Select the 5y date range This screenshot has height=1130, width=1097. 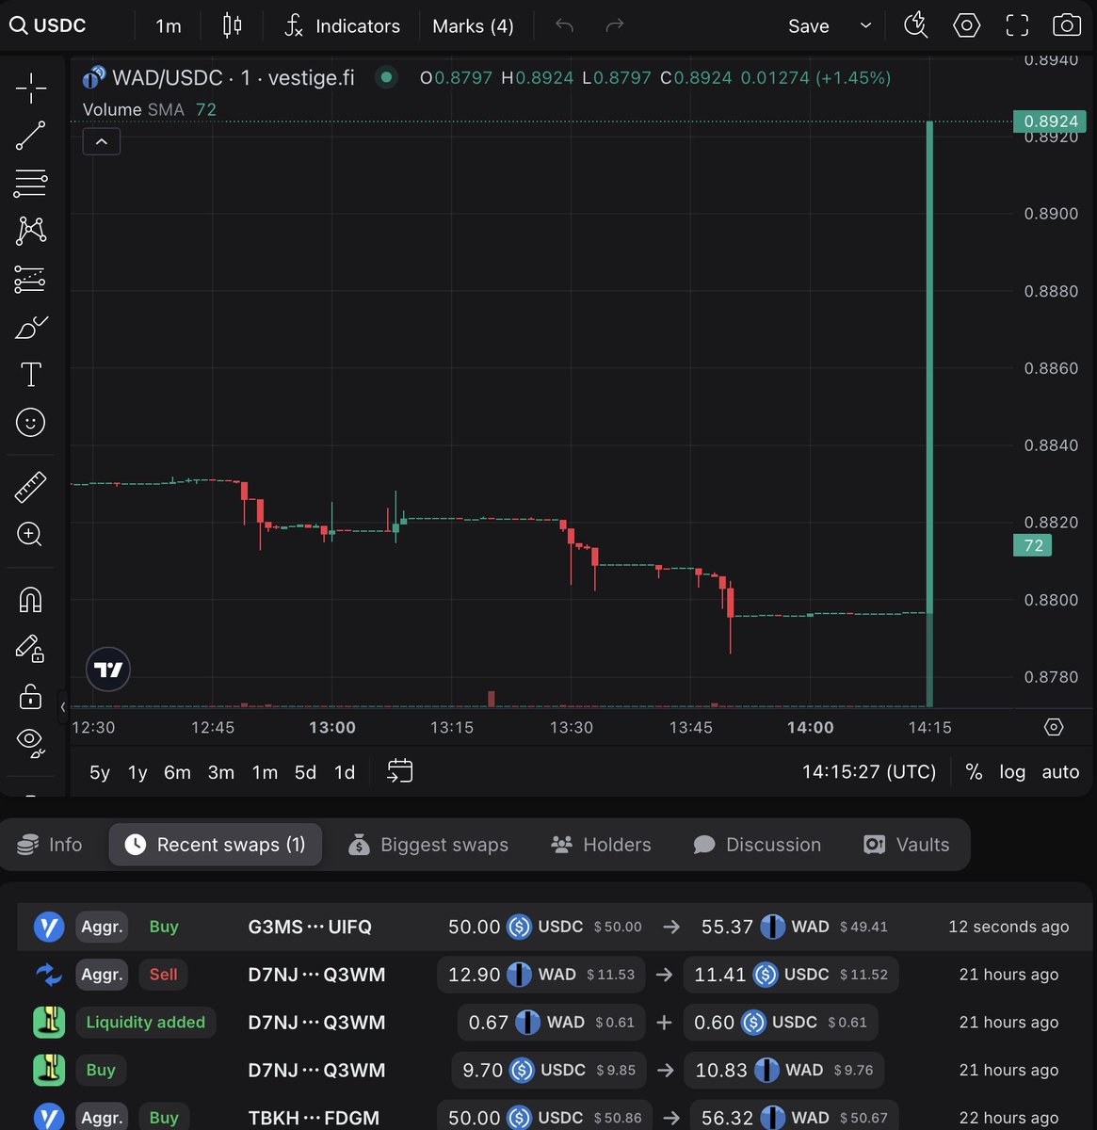(x=99, y=772)
